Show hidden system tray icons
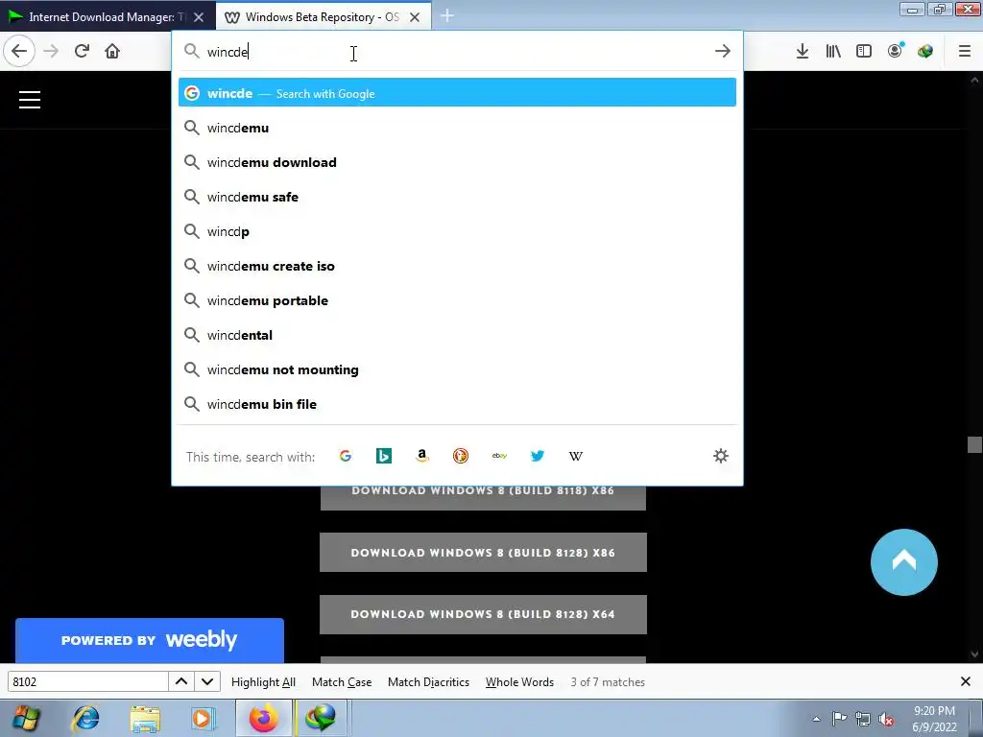 (x=816, y=719)
